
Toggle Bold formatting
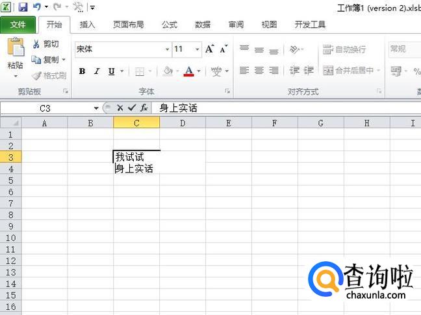[x=82, y=71]
